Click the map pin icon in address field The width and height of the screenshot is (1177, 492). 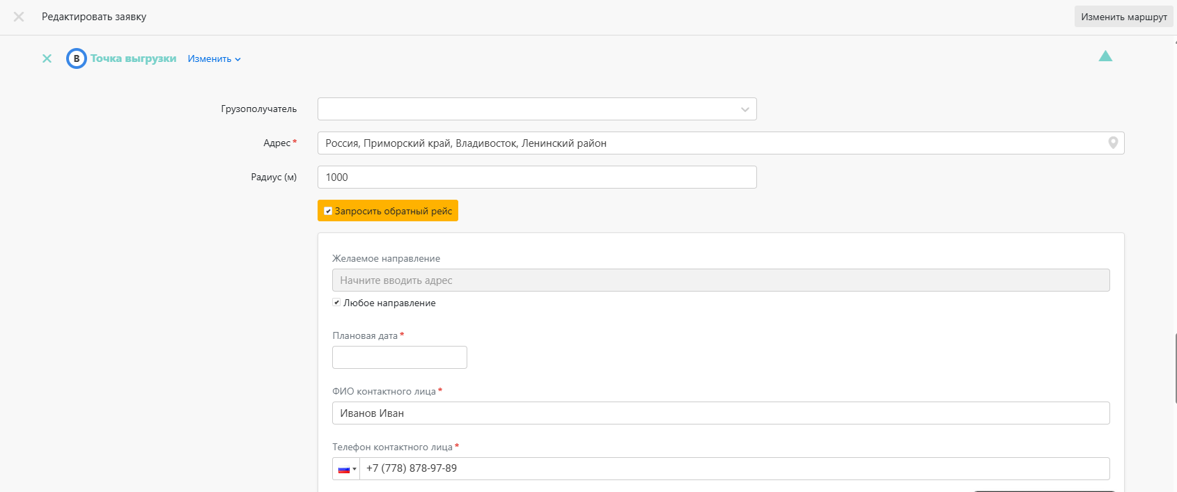(x=1113, y=143)
